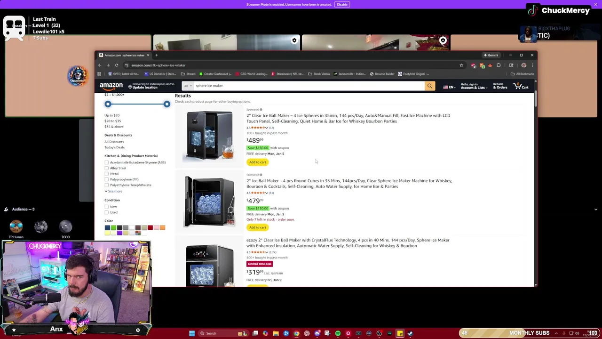Open the Creator Dashboard bookmark
Viewport: 602px width, 339px height.
tap(215, 74)
